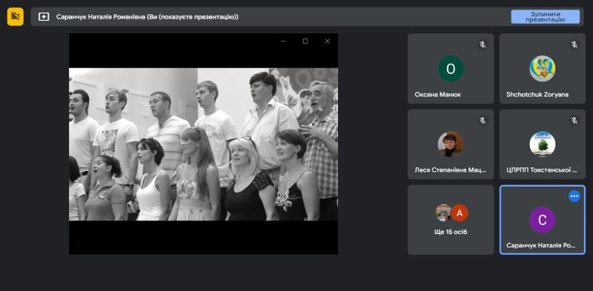Viewport: 593px width, 291px height.
Task: Click the ЦПРПП tree logo avatar
Action: pos(543,144)
